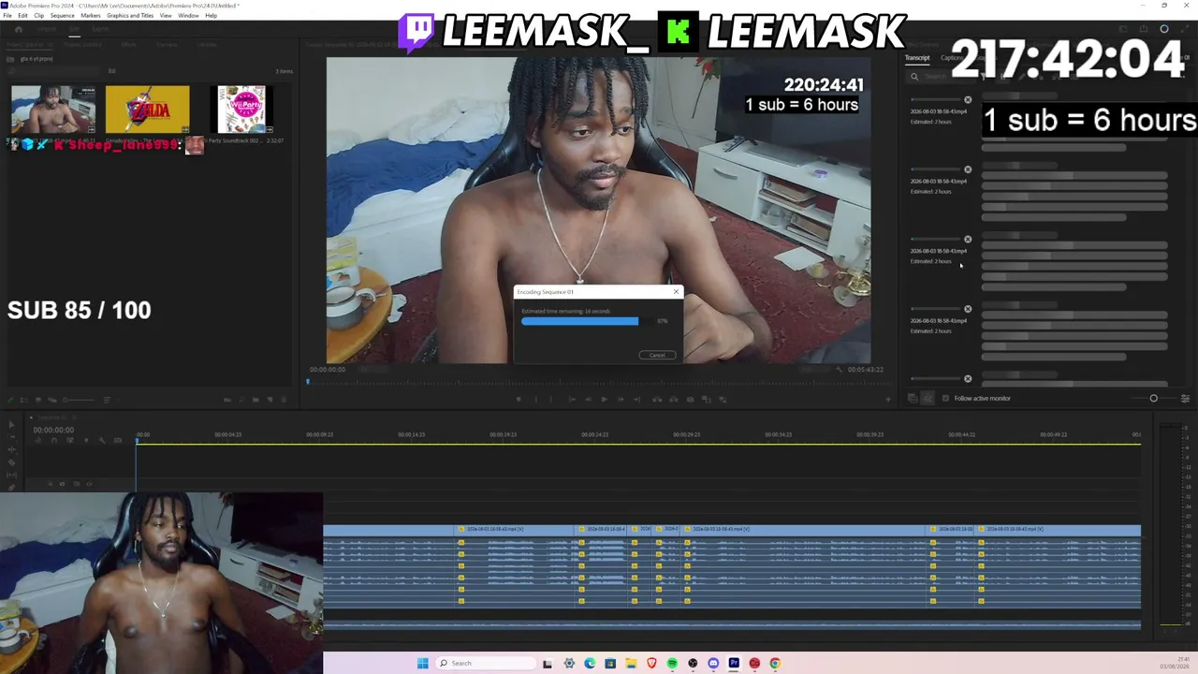Switch to the Captions tab
Image resolution: width=1198 pixels, height=674 pixels.
coord(952,58)
